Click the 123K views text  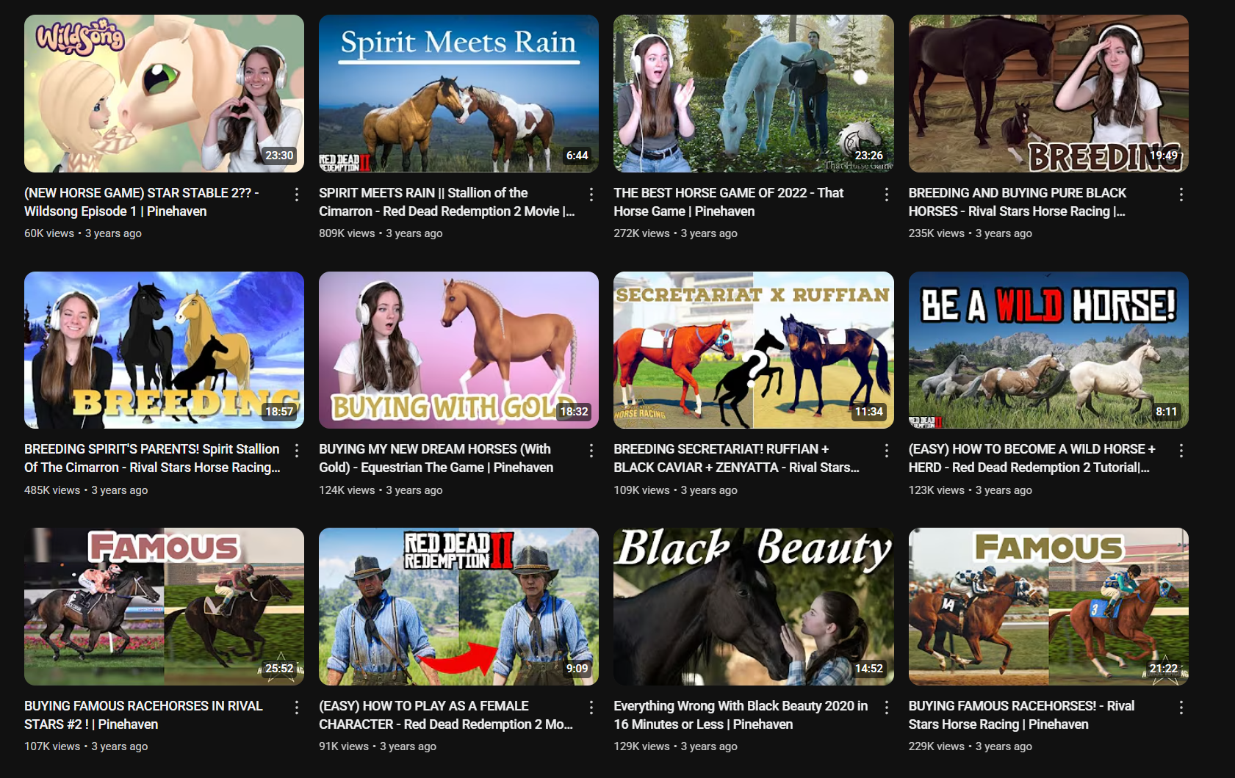pyautogui.click(x=937, y=490)
